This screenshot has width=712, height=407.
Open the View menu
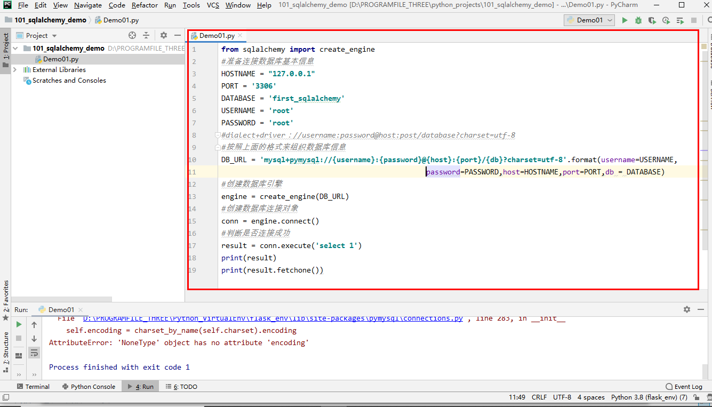(x=60, y=5)
